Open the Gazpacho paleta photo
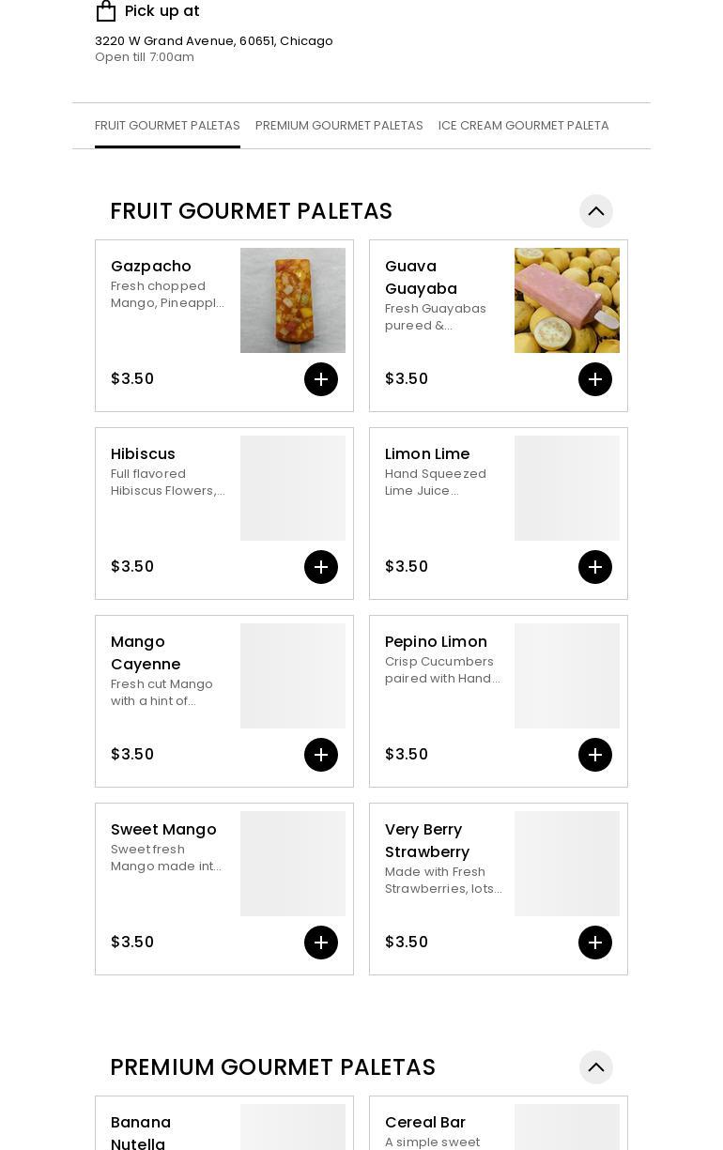Screen dimensions: 723x1150 [293, 300]
